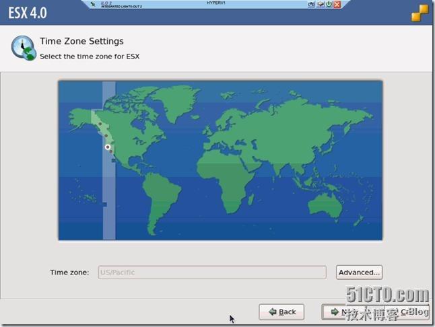Viewport: 435px width, 327px height.
Task: Click the 'Time Zone Settings' heading text
Action: pos(81,41)
